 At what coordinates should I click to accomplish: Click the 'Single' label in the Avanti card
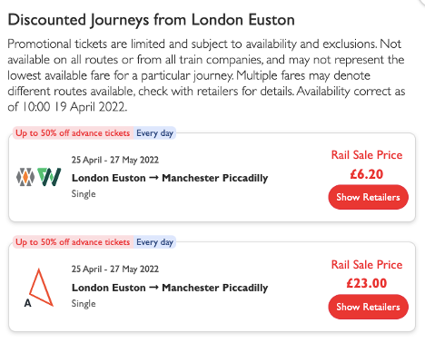pyautogui.click(x=84, y=304)
